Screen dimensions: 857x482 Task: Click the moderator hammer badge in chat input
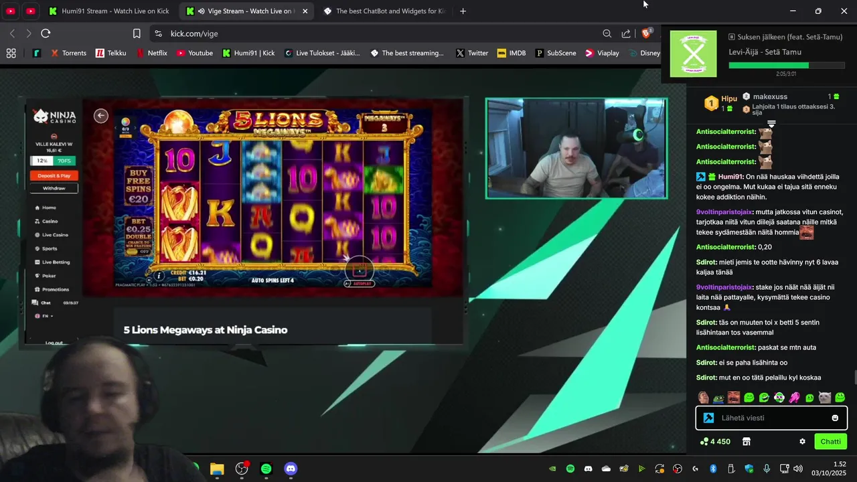[x=708, y=418]
